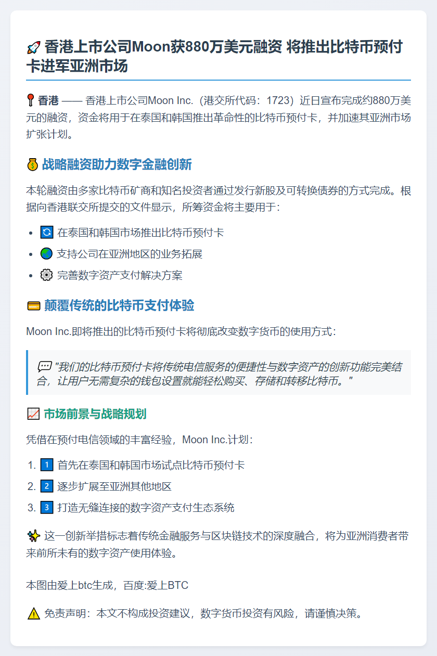The height and width of the screenshot is (656, 437).
Task: Click the rocket emoji in the headline
Action: 33,48
